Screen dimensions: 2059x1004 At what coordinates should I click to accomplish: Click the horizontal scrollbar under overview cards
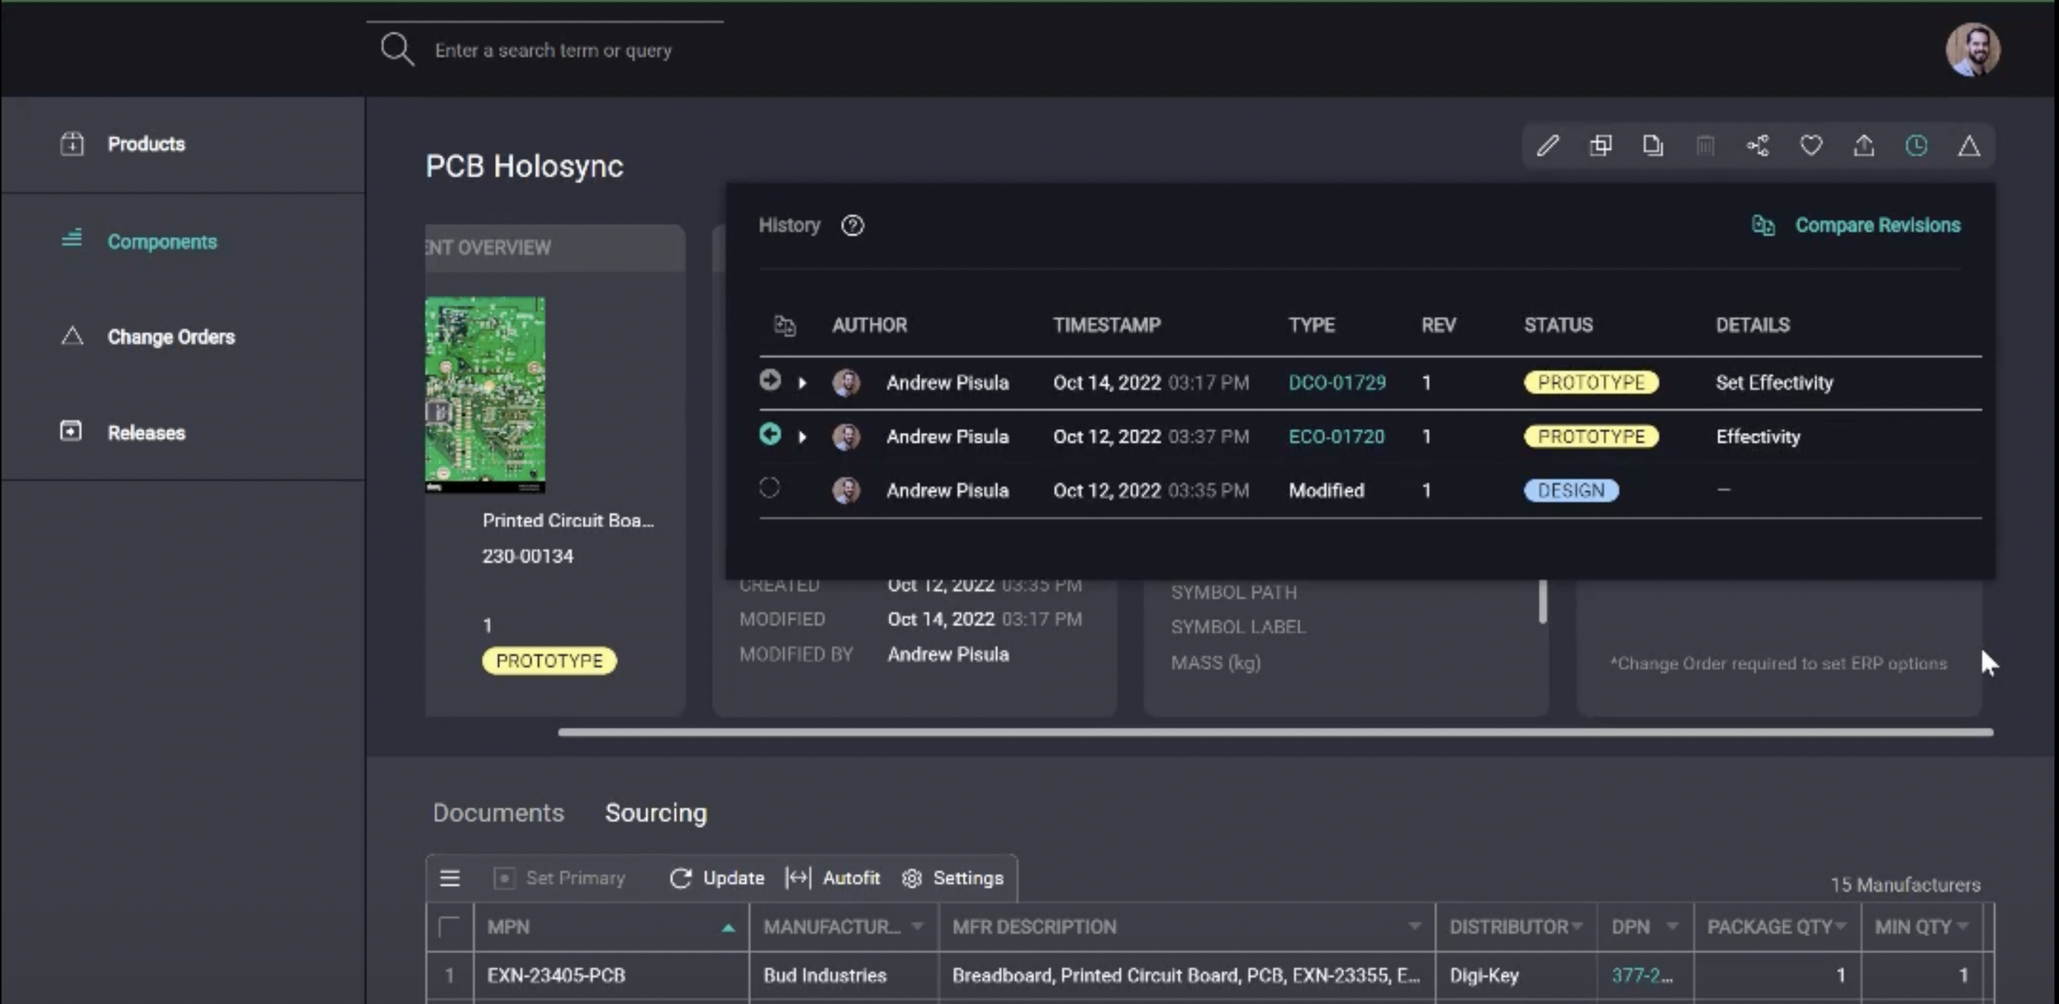[1276, 732]
